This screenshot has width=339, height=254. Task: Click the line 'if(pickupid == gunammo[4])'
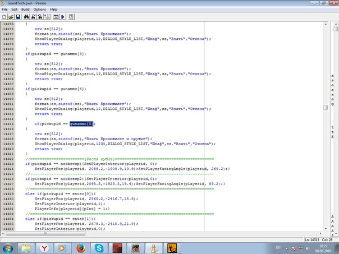point(56,89)
